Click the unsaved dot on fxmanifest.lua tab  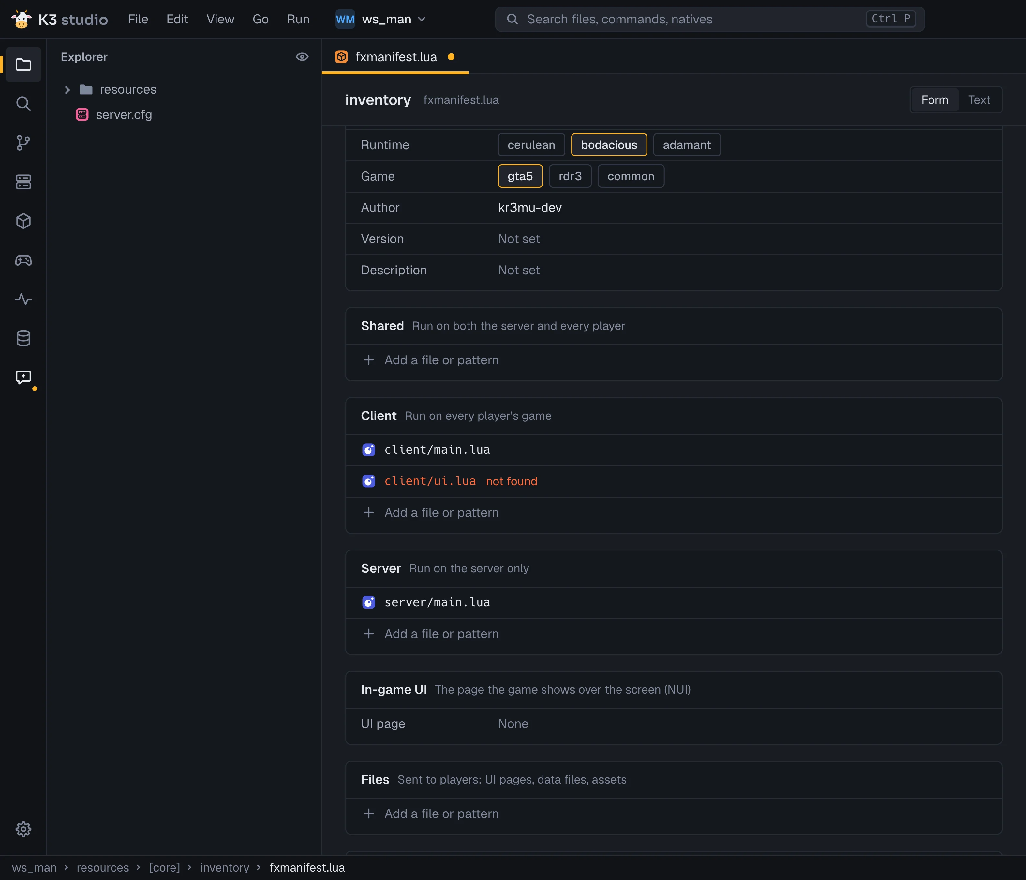[x=451, y=57]
